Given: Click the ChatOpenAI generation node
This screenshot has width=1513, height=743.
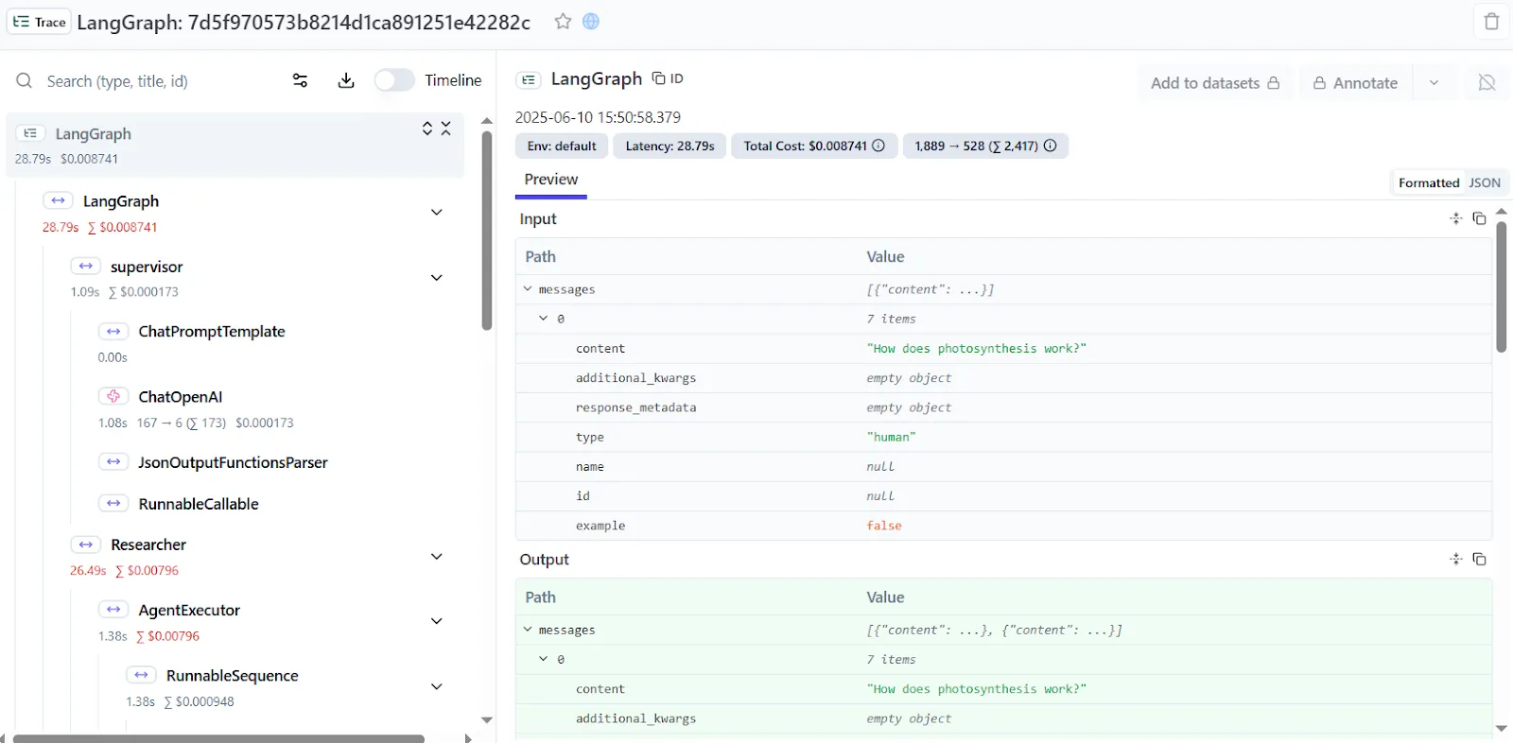Looking at the screenshot, I should point(181,397).
